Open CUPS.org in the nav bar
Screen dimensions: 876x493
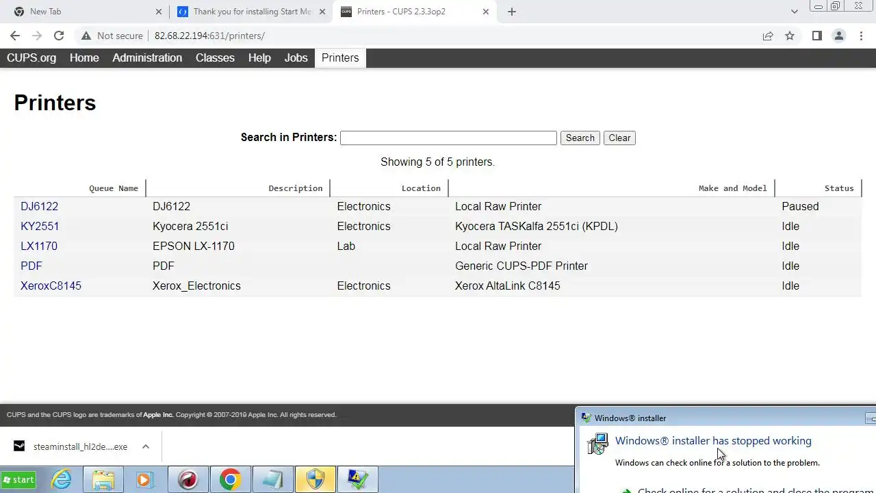pos(31,58)
